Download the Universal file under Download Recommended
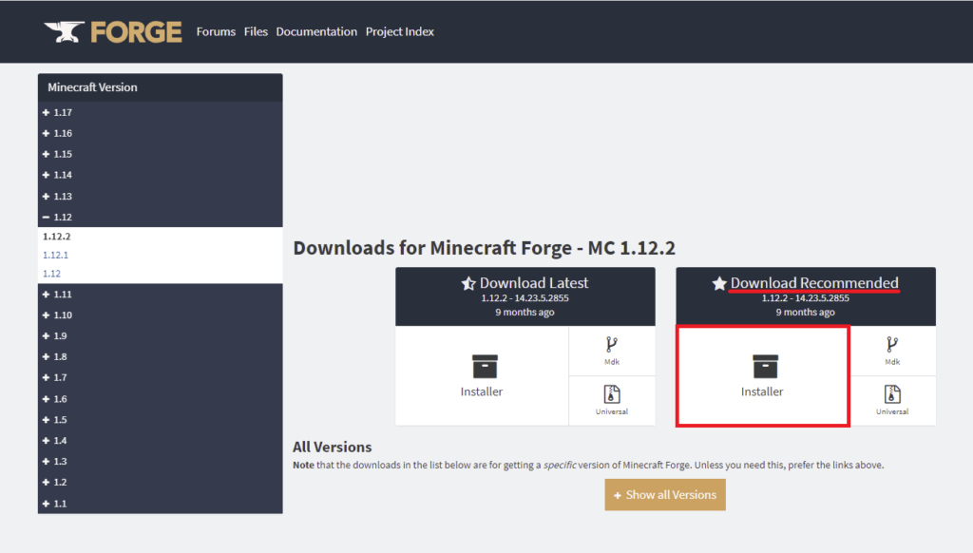Viewport: 973px width, 553px height. coord(892,400)
